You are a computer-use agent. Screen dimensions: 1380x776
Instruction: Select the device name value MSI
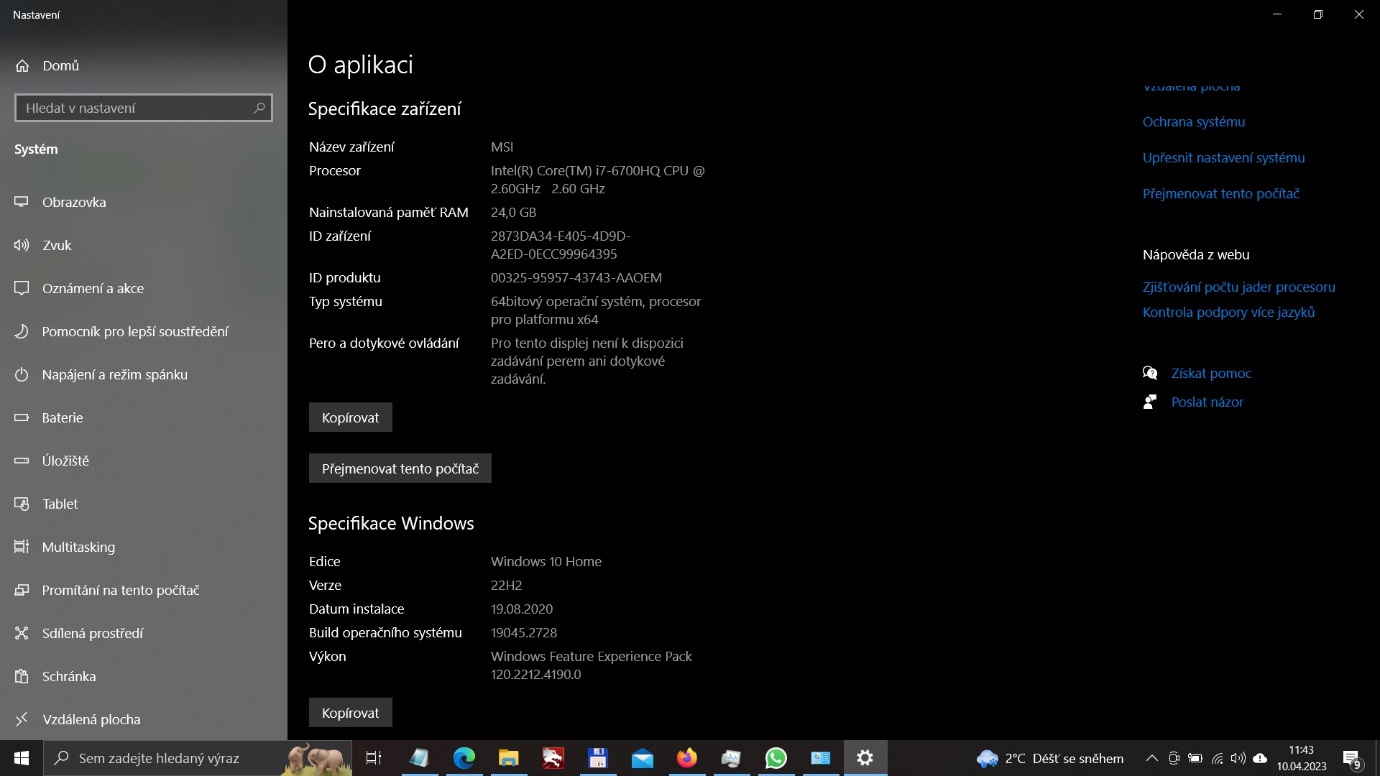coord(502,147)
